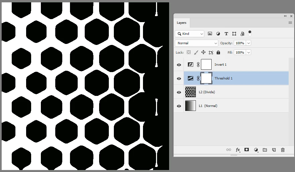This screenshot has width=295, height=172.
Task: Click the Opacity 100% field
Action: click(x=240, y=43)
